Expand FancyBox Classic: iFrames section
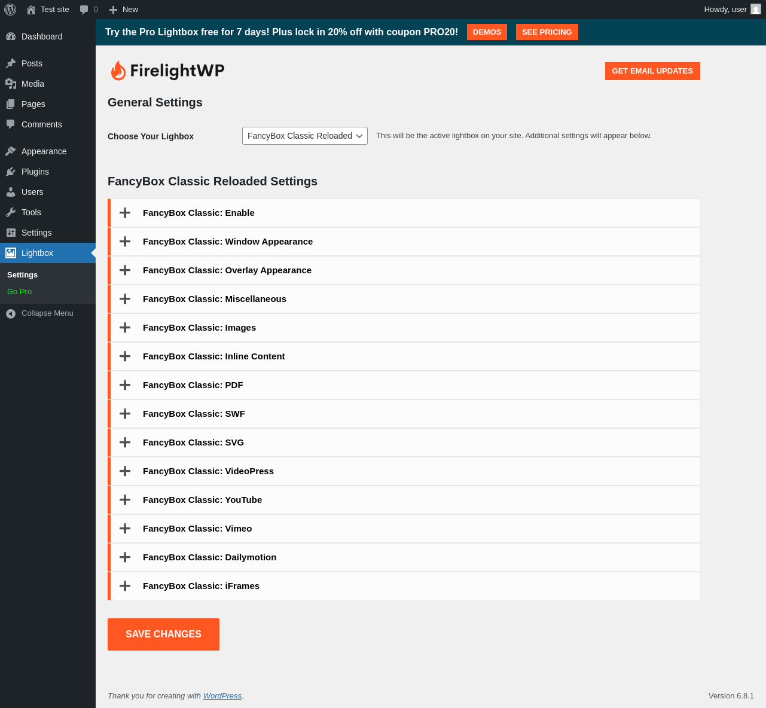The image size is (766, 708). click(x=404, y=586)
